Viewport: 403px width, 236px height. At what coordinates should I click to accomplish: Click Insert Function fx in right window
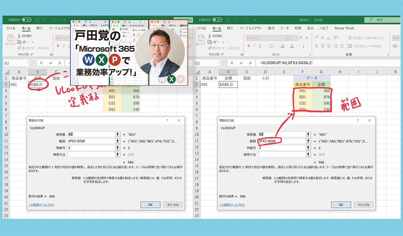coord(250,63)
